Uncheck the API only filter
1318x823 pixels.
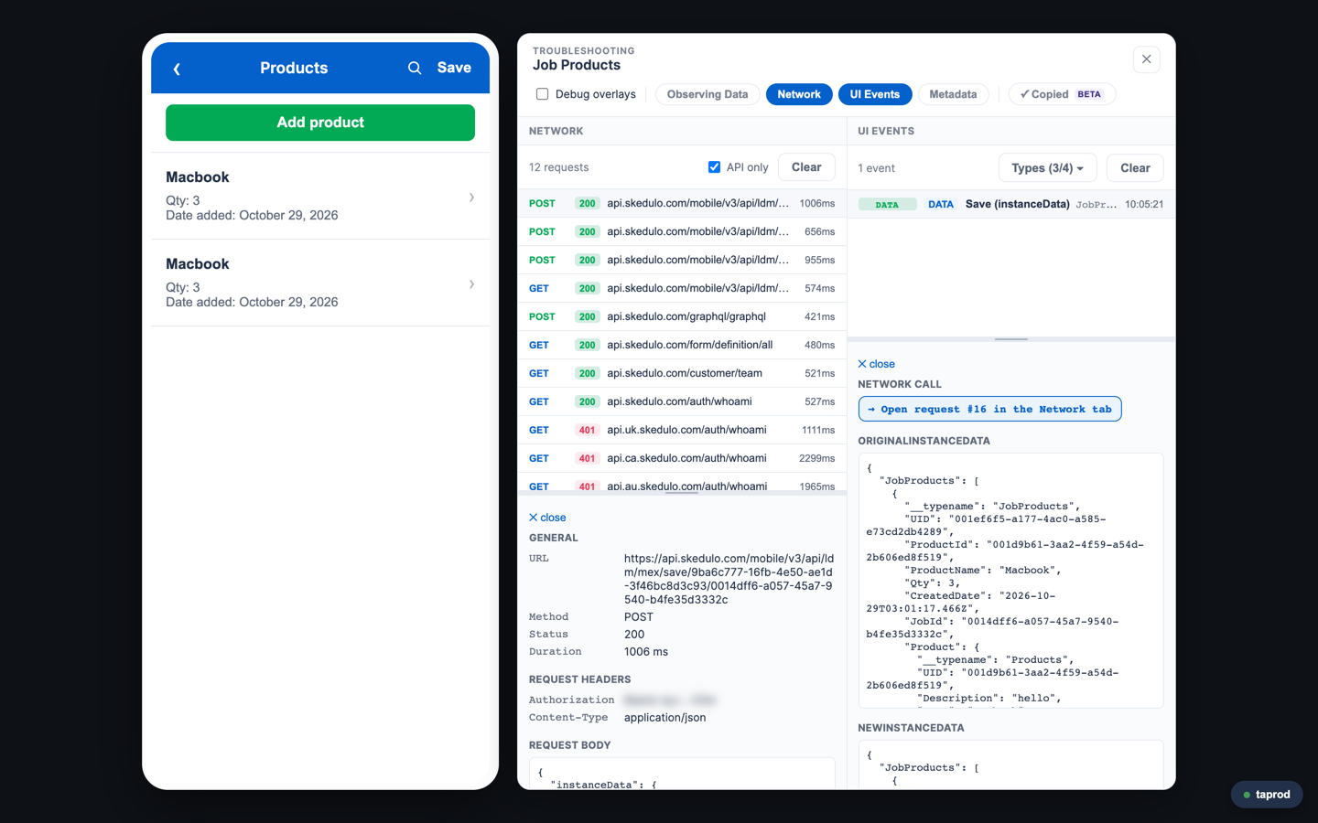714,167
